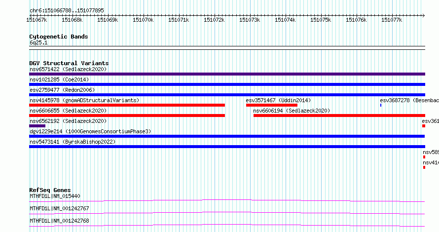Click the RefSeq Genes track title
The width and height of the screenshot is (439, 232).
50,190
